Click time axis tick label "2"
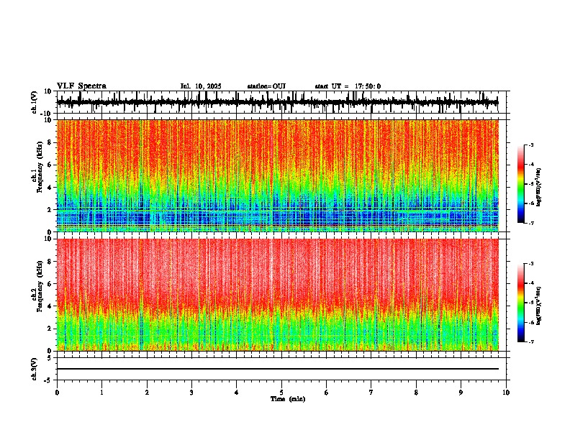The width and height of the screenshot is (570, 440). 147,393
